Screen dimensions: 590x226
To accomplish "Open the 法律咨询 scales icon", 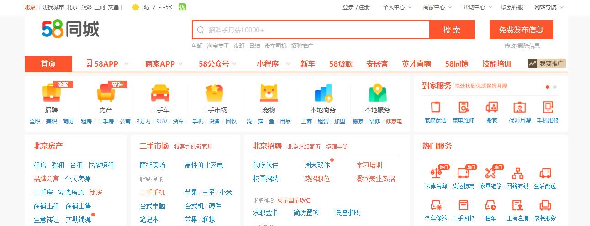I will click(436, 173).
